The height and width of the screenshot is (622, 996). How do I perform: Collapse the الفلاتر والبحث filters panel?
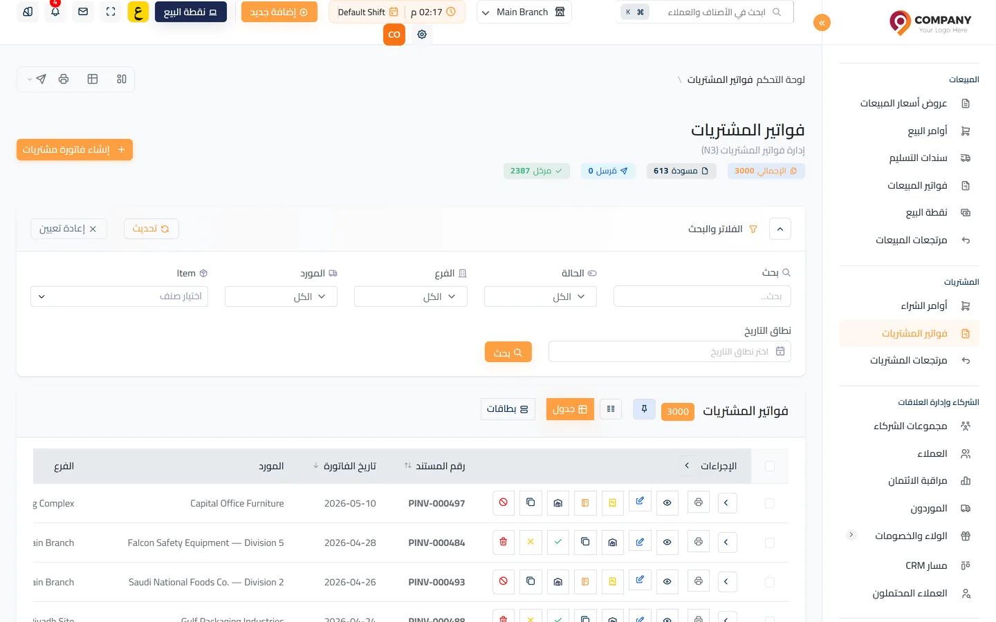780,229
